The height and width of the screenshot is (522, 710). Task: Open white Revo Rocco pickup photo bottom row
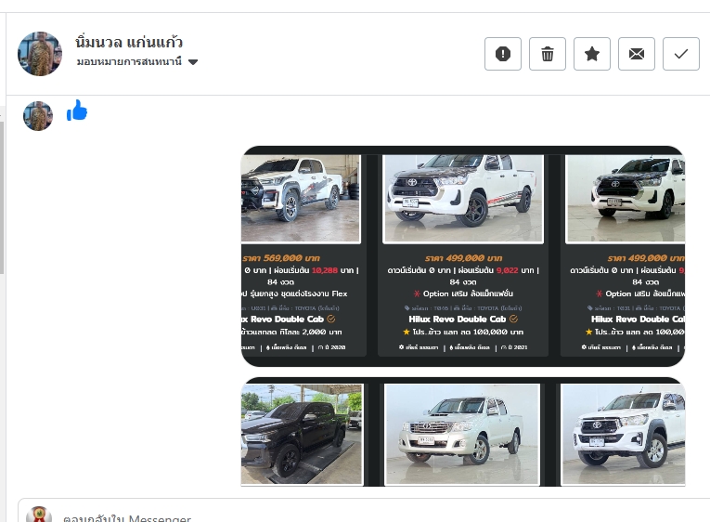(x=623, y=435)
